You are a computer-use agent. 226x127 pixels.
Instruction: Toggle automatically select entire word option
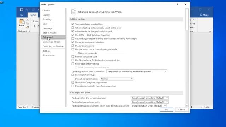coord(73,28)
